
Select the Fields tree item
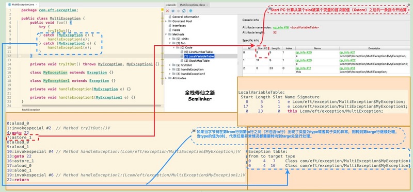(176, 30)
